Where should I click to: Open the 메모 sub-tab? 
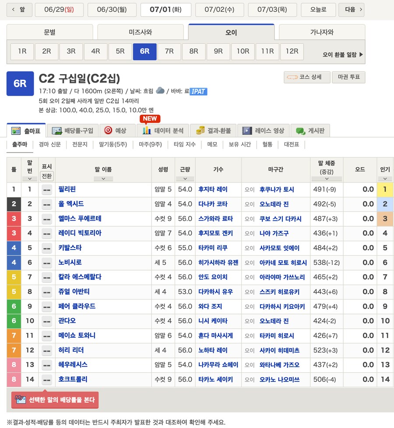pyautogui.click(x=212, y=144)
